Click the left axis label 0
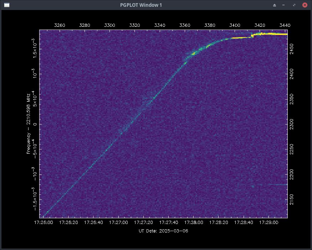The height and width of the screenshot is (250, 312). (x=35, y=124)
